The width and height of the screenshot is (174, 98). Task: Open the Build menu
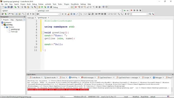[x=29, y=4]
